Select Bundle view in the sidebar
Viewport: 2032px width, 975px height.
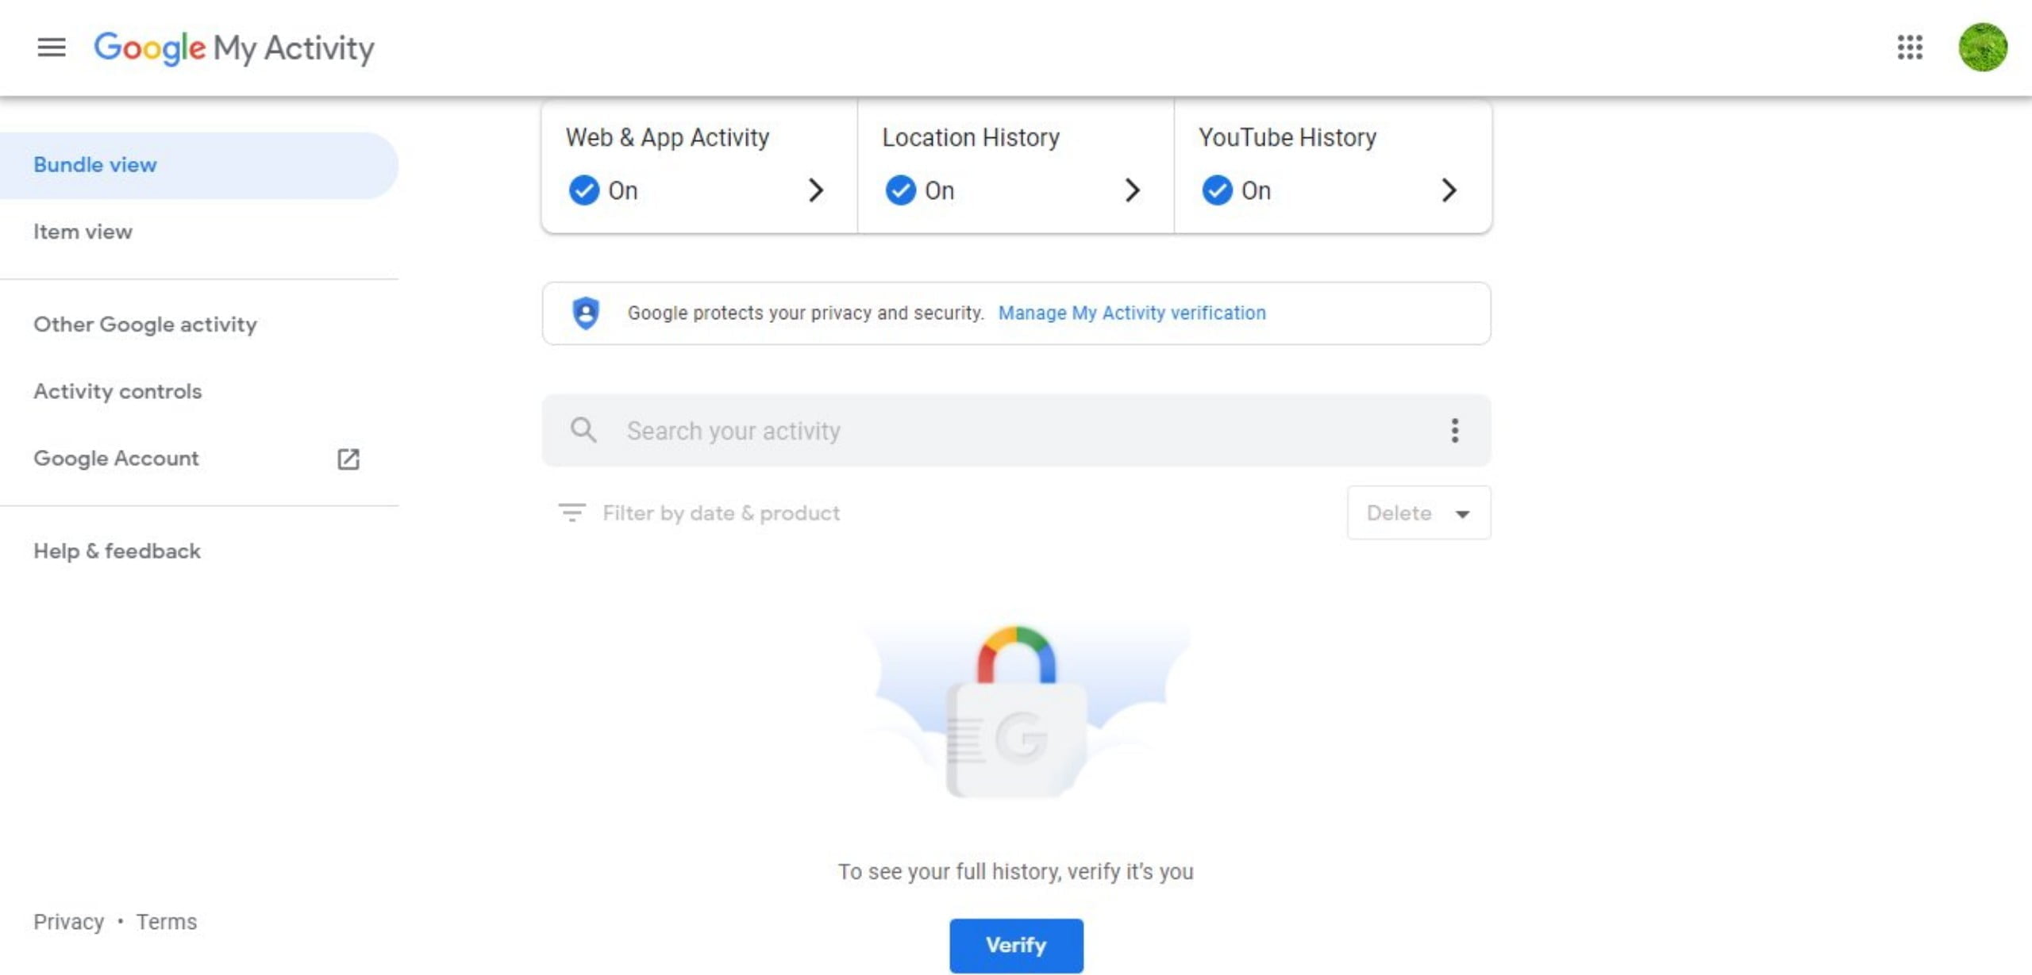pos(95,165)
